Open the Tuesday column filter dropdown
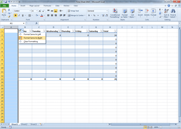This screenshot has width=181, height=129. [45, 31]
